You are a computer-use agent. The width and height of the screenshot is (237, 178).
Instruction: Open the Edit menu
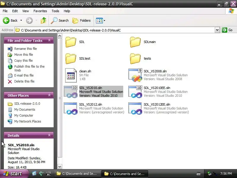tap(15, 11)
